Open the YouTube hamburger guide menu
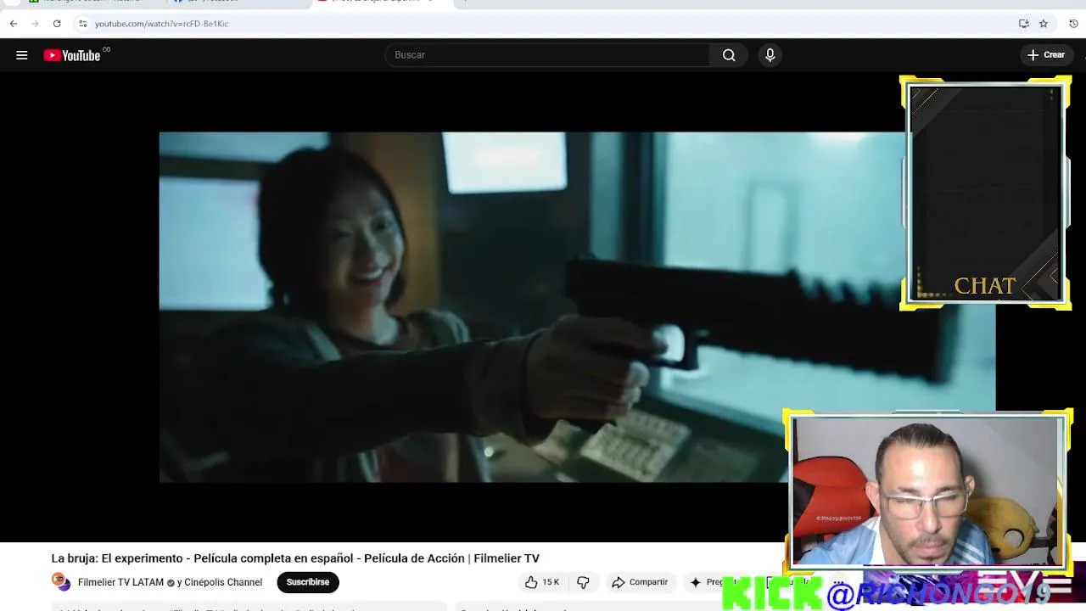The width and height of the screenshot is (1086, 611). click(22, 55)
